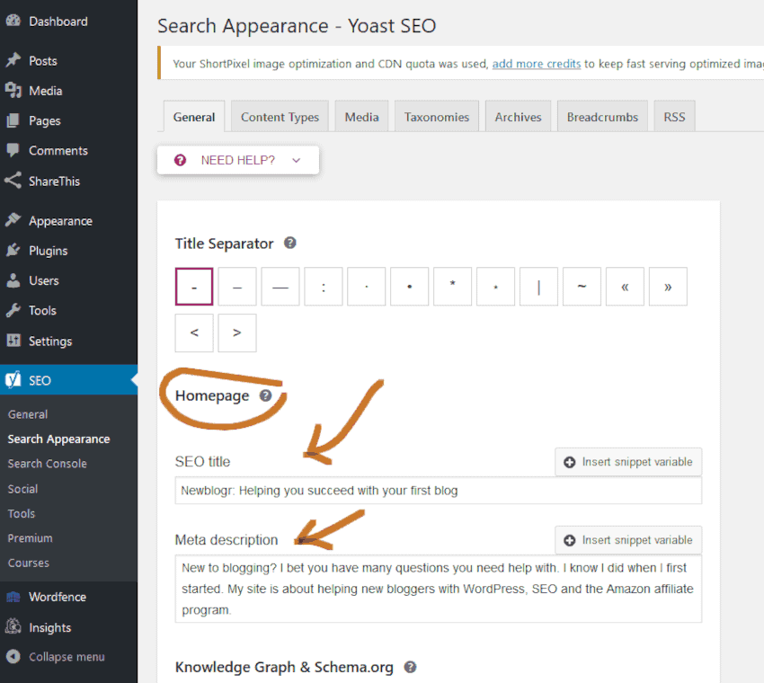Select the vertical bar title separator

539,287
